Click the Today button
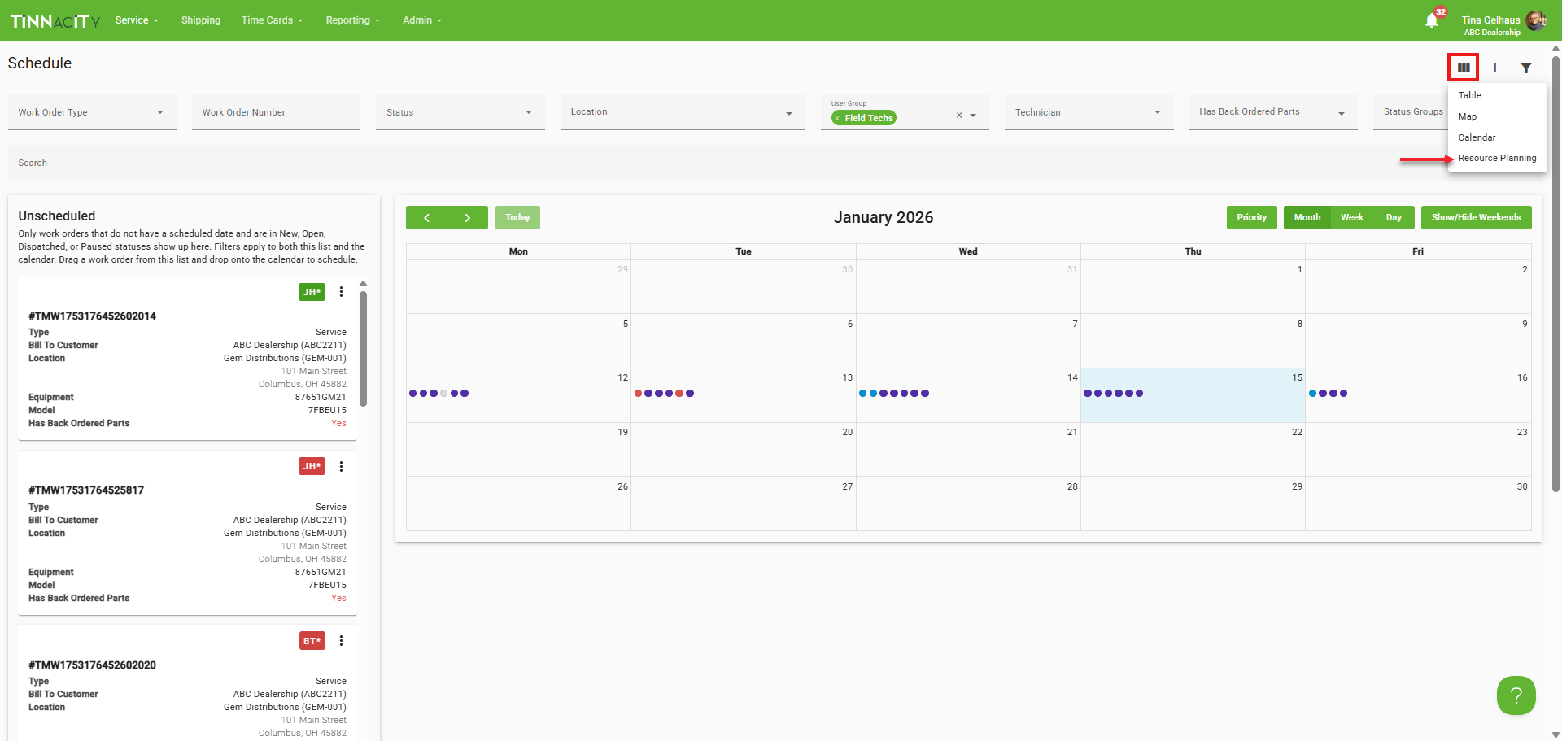 (517, 217)
